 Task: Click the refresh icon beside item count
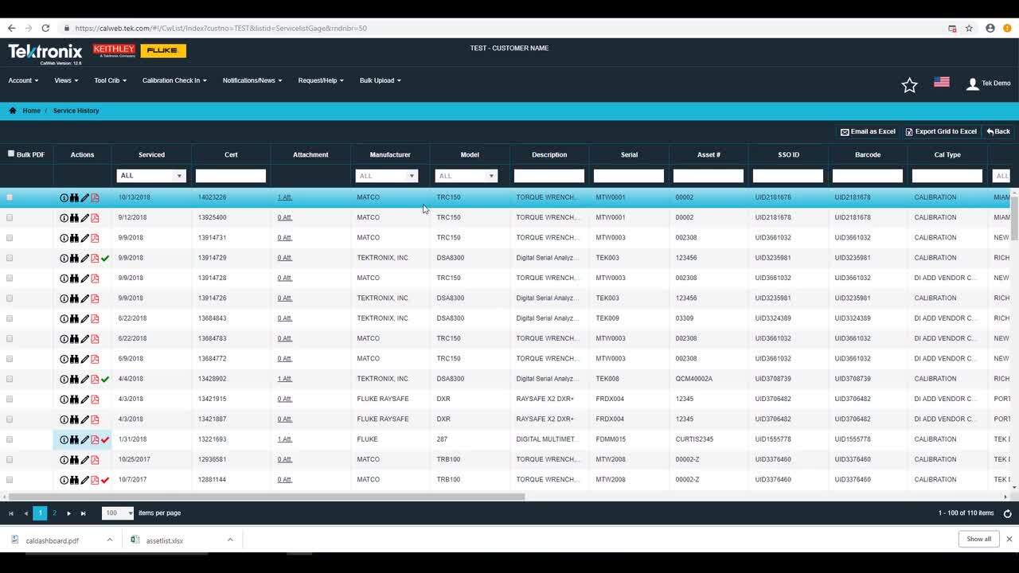(1007, 514)
